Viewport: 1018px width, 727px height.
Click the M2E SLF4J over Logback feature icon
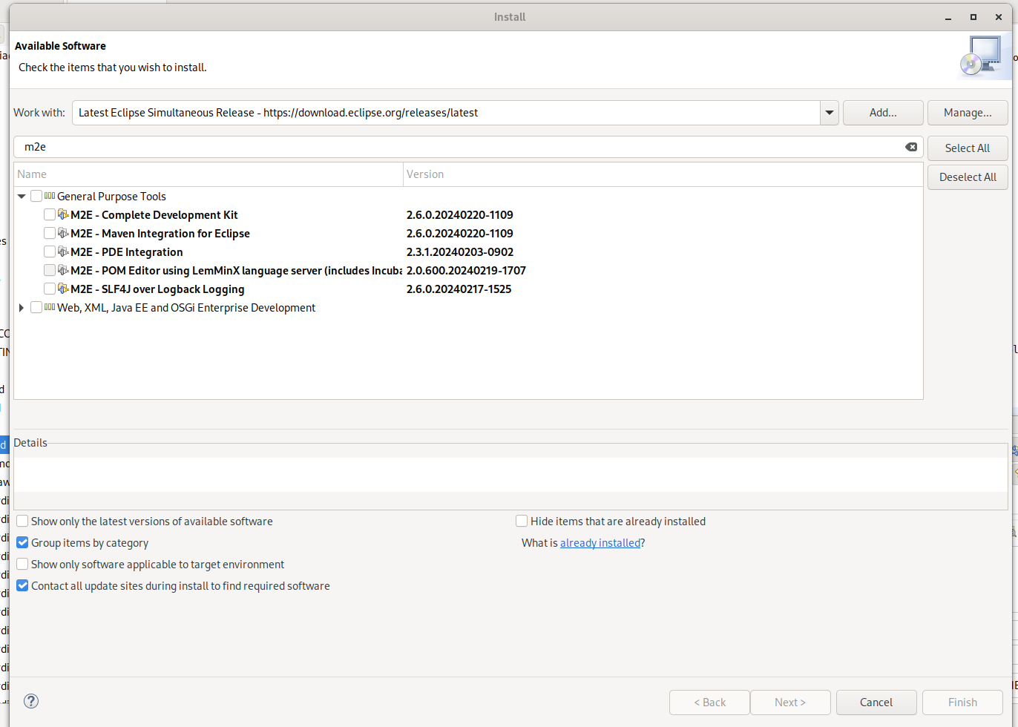click(x=63, y=289)
